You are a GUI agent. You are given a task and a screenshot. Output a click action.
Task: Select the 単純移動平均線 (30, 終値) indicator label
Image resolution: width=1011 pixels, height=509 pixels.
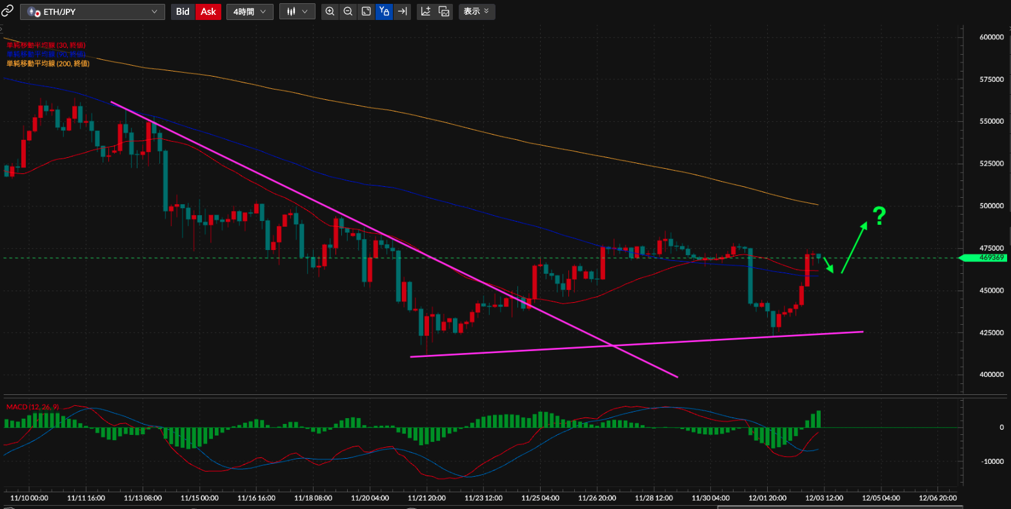46,46
